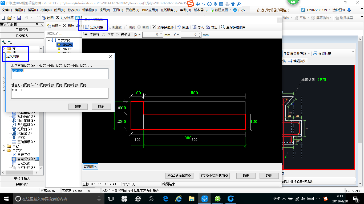Click the 设置标高 elevation icon
Image resolution: width=364 pixels, height=204 pixels.
tap(315, 53)
